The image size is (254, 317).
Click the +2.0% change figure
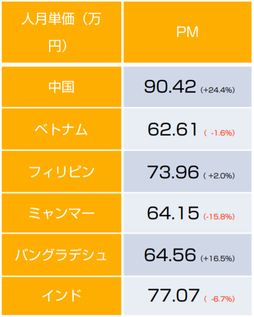pos(219,176)
